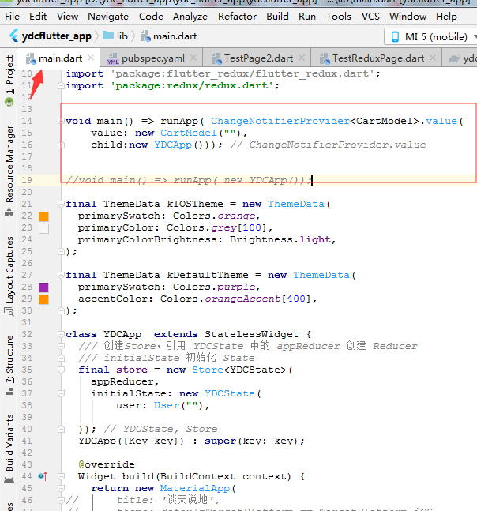Collapse the kDefaultTheme definition fold on line 27

tap(61, 275)
